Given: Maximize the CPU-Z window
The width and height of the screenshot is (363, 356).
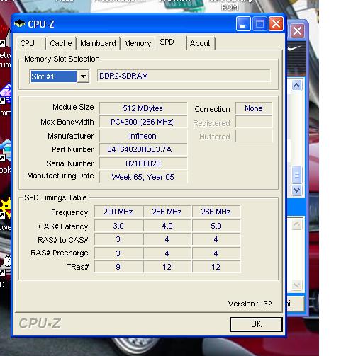Looking at the screenshot, I should [259, 24].
